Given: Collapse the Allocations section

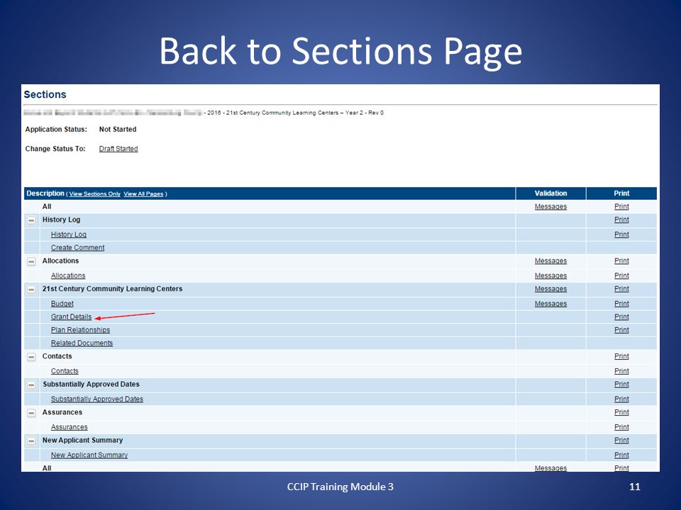Looking at the screenshot, I should [31, 261].
